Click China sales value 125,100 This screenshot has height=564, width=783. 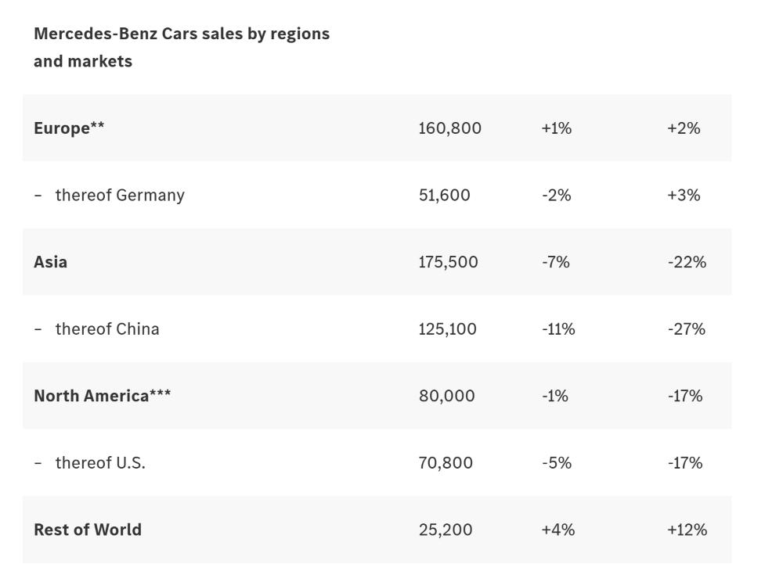click(447, 329)
